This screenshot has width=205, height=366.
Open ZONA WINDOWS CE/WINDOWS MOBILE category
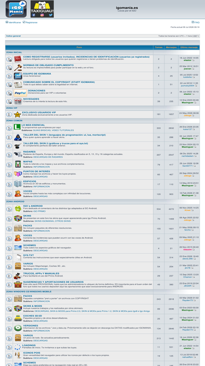pos(29,291)
